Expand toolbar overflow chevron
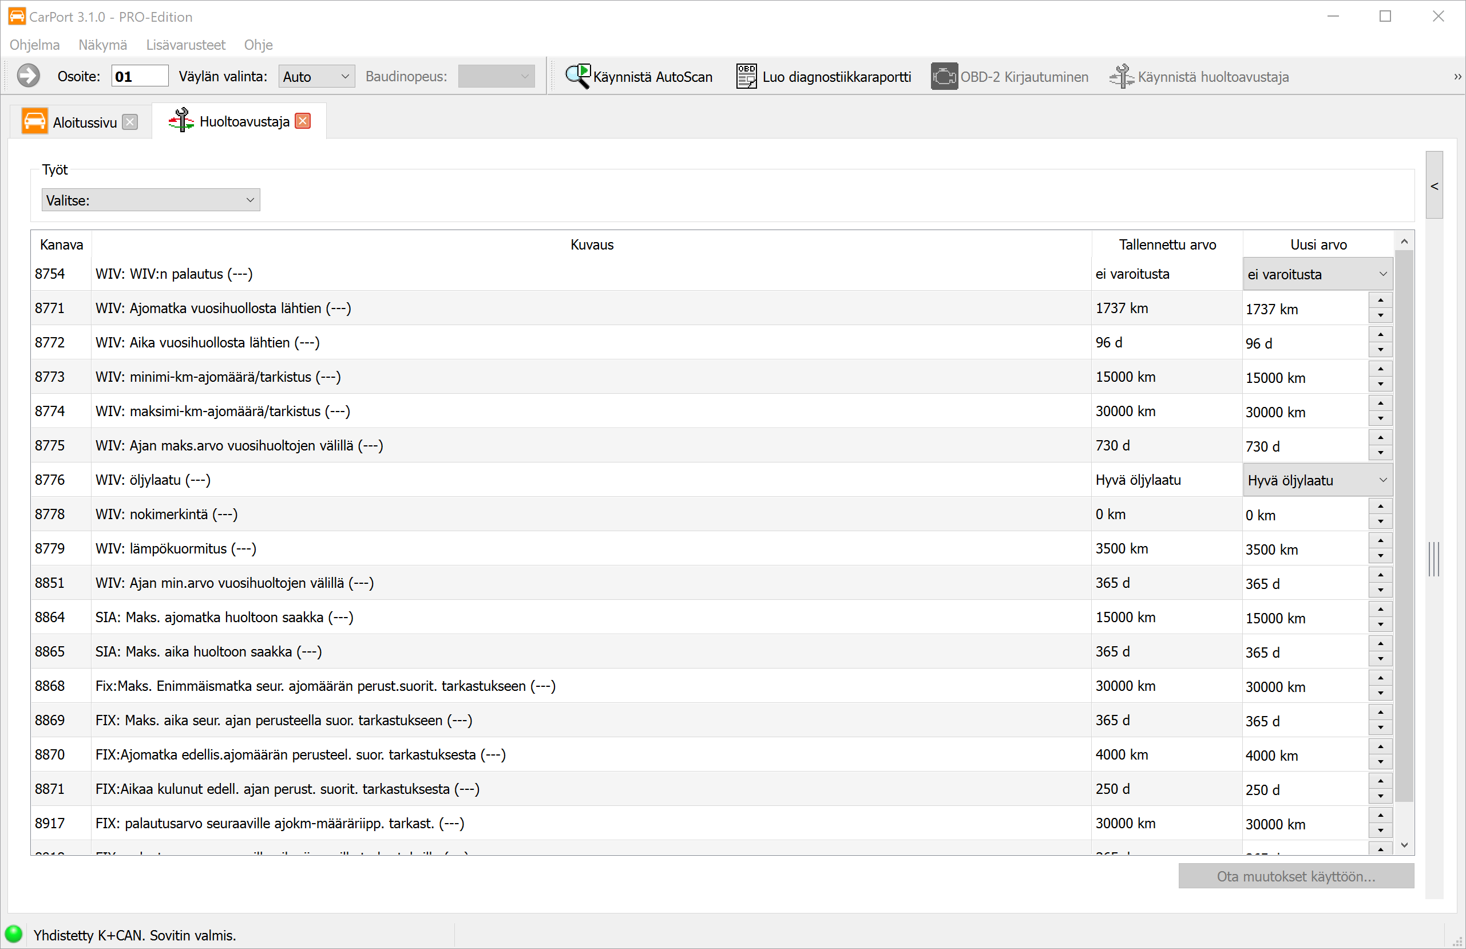This screenshot has height=949, width=1466. pyautogui.click(x=1457, y=77)
